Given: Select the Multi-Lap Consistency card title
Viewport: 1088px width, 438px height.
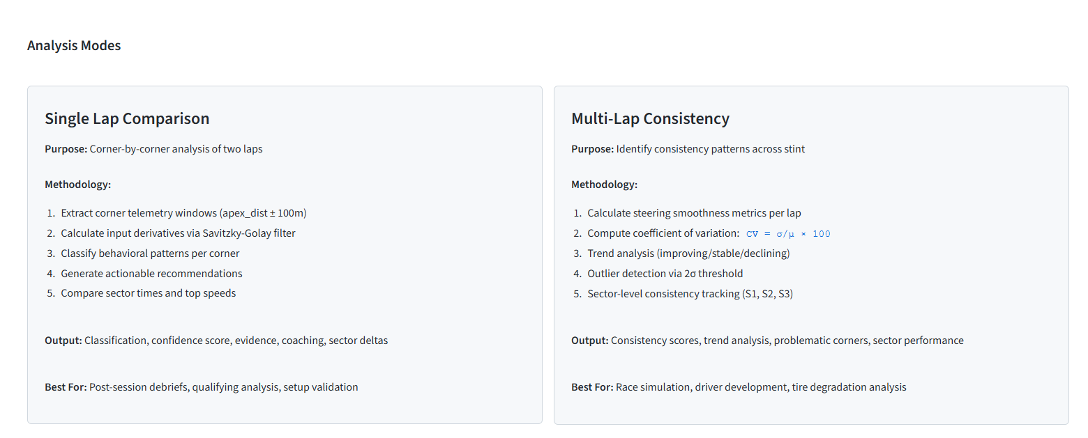Looking at the screenshot, I should 650,118.
